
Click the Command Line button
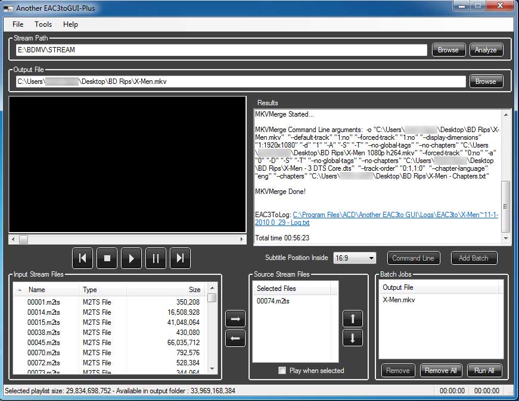coord(414,258)
